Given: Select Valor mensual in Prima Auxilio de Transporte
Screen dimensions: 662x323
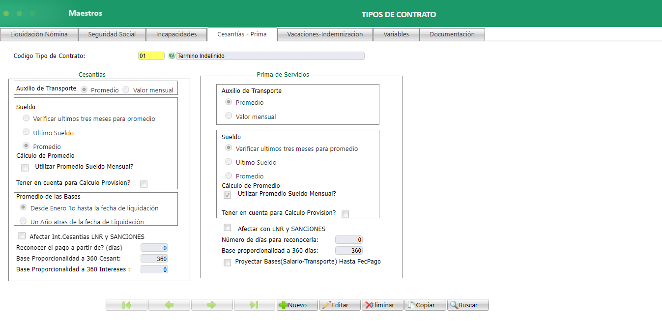Looking at the screenshot, I should [229, 116].
